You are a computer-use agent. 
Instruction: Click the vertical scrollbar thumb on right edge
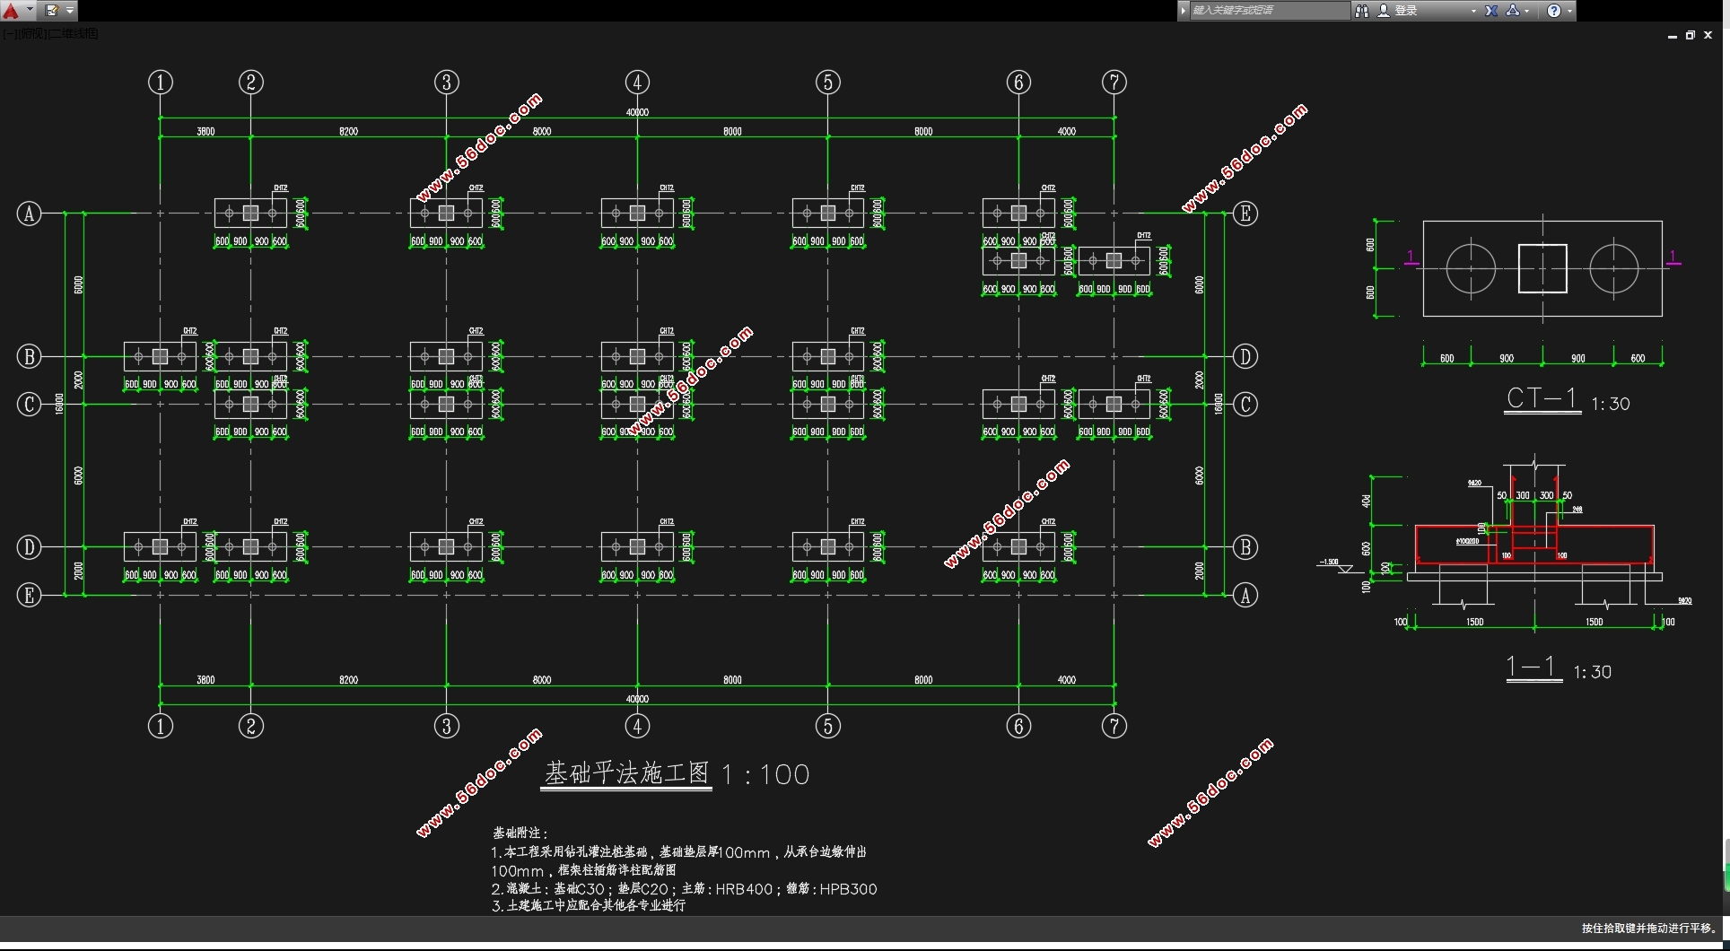[x=1726, y=865]
